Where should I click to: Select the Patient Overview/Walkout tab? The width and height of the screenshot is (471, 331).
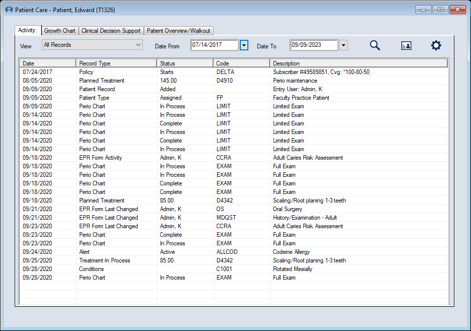pos(179,31)
